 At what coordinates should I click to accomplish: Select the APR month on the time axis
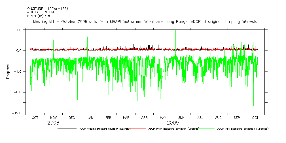point(145,117)
